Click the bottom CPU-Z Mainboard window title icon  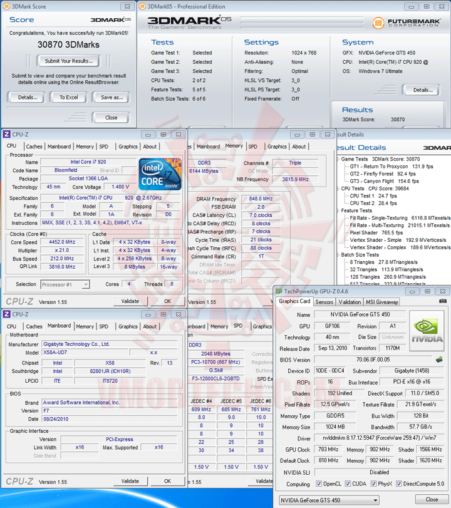(x=6, y=314)
